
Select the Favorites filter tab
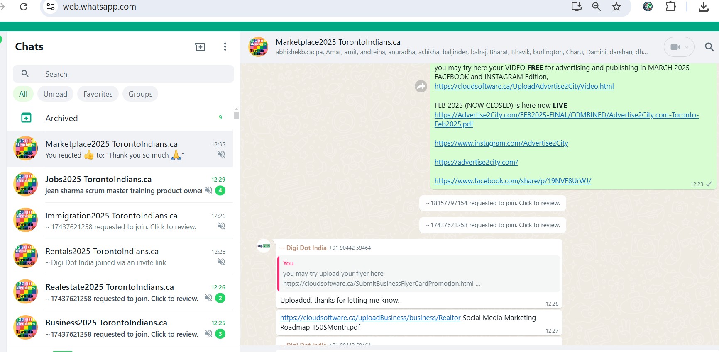(x=98, y=94)
